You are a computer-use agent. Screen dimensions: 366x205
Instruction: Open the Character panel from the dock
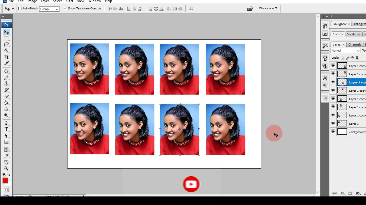click(325, 78)
